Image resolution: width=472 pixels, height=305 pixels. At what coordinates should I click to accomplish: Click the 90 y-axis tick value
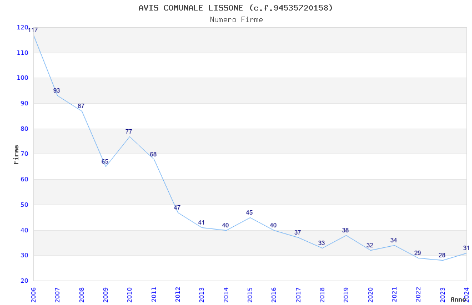click(x=24, y=103)
